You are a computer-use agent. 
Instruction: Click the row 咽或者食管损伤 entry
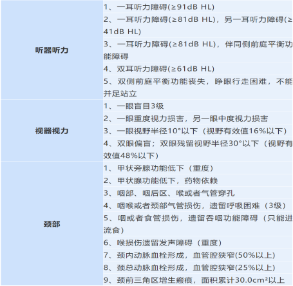pos(198,224)
